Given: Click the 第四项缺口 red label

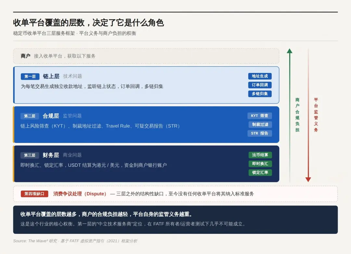Looking at the screenshot, I should [34, 193].
